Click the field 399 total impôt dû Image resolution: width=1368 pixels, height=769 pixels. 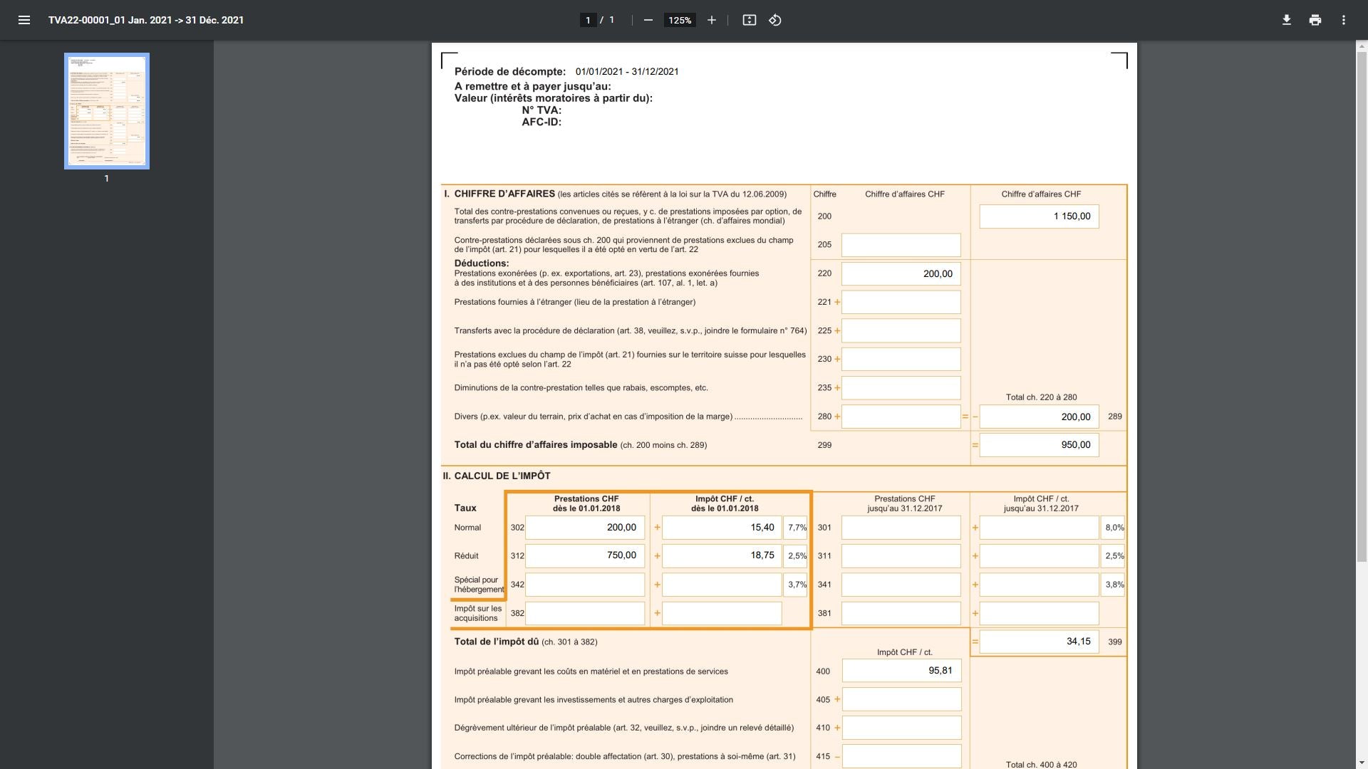(1038, 642)
